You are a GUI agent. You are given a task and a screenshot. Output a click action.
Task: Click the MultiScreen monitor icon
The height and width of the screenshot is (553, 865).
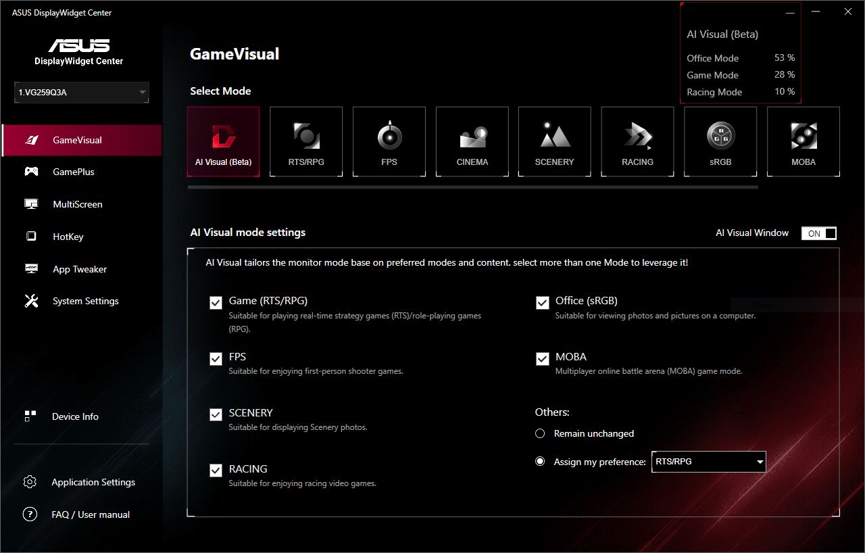tap(31, 204)
